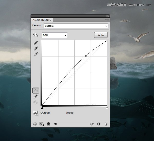Viewport: 154px width, 141px height.
Task: Click the white point input slider triangle
Action: [107, 108]
